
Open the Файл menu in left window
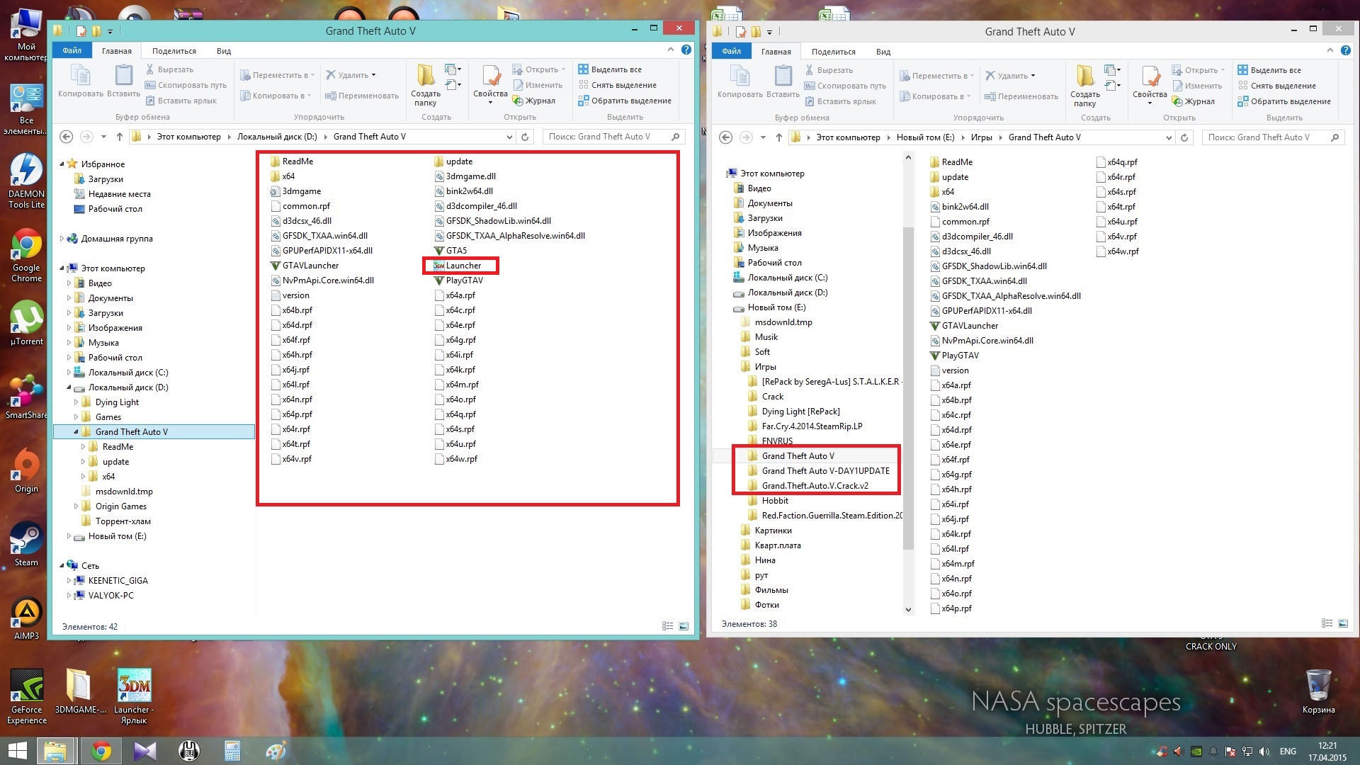point(72,51)
